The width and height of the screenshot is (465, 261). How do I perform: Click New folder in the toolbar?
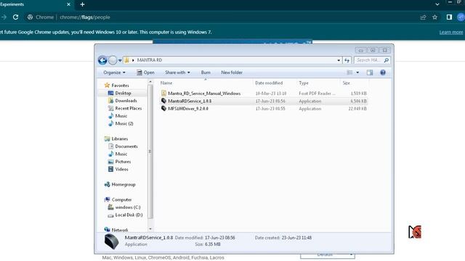pos(232,72)
